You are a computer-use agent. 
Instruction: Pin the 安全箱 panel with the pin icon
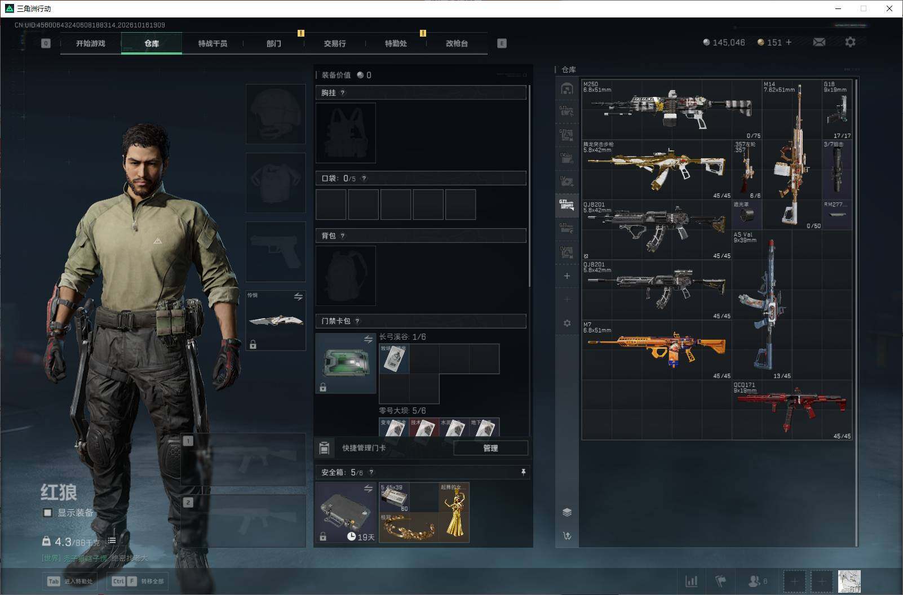[523, 472]
